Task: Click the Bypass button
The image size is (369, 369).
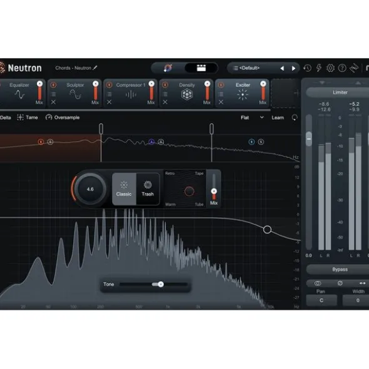Action: (x=340, y=269)
